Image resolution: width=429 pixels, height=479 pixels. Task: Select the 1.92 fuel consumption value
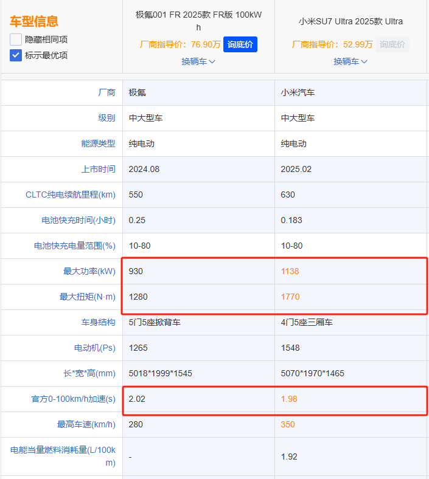coord(289,457)
